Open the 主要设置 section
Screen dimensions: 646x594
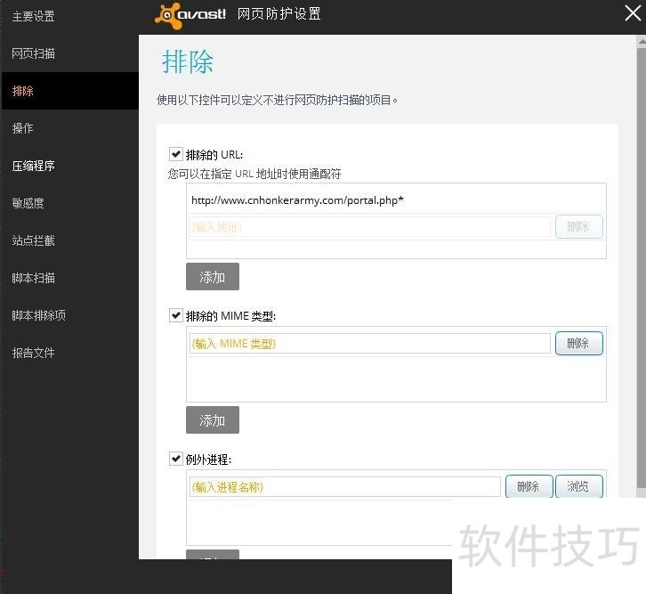[x=33, y=16]
